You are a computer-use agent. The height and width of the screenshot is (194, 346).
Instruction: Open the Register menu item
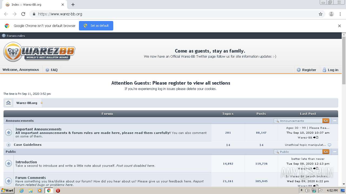click(307, 70)
